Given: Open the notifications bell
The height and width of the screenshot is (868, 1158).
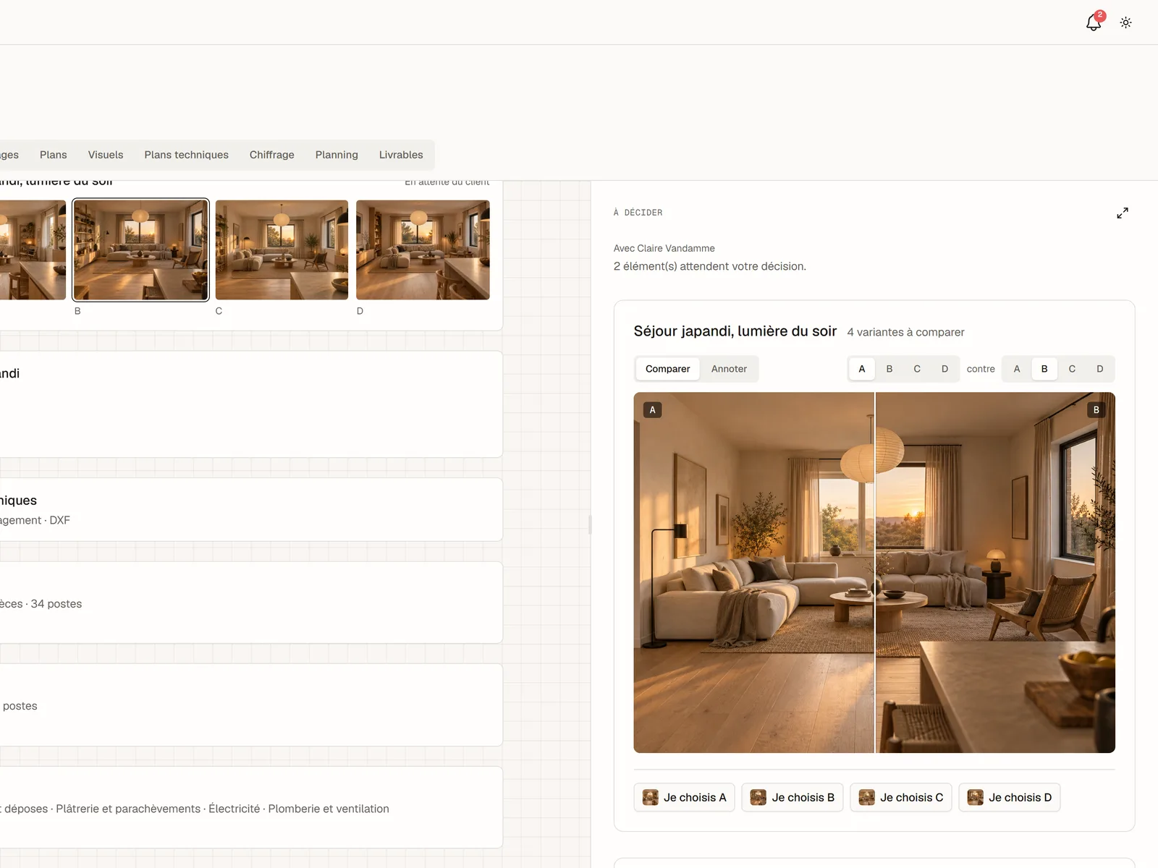Looking at the screenshot, I should (1094, 22).
